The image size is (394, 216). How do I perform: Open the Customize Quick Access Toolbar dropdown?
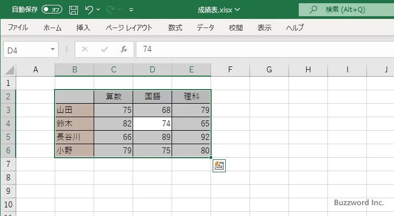pos(132,10)
